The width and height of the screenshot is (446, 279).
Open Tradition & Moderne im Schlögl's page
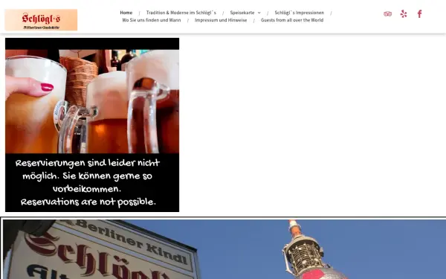pos(181,13)
